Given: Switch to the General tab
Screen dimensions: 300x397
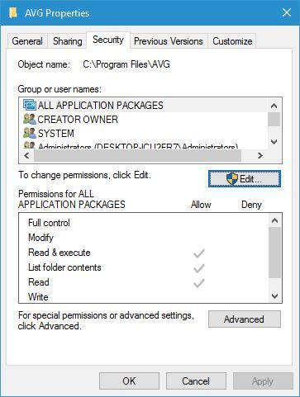Looking at the screenshot, I should [27, 41].
